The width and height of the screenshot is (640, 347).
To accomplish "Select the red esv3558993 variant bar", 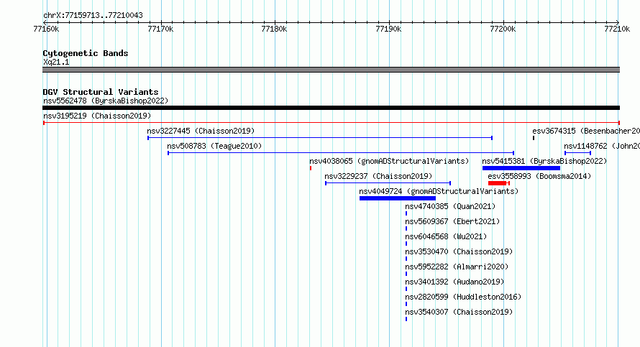I will (499, 183).
